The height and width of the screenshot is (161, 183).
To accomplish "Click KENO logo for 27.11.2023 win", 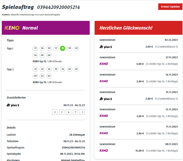I will tap(104, 64).
